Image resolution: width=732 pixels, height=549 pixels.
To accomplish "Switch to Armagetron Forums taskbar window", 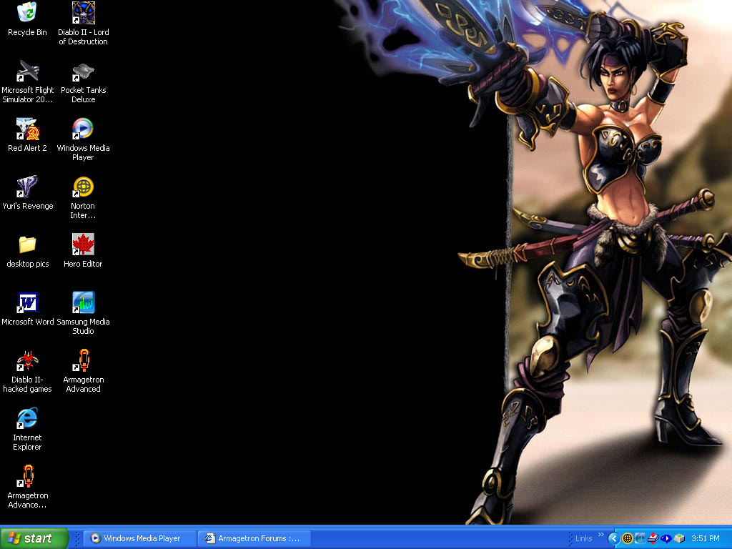I will 254,538.
